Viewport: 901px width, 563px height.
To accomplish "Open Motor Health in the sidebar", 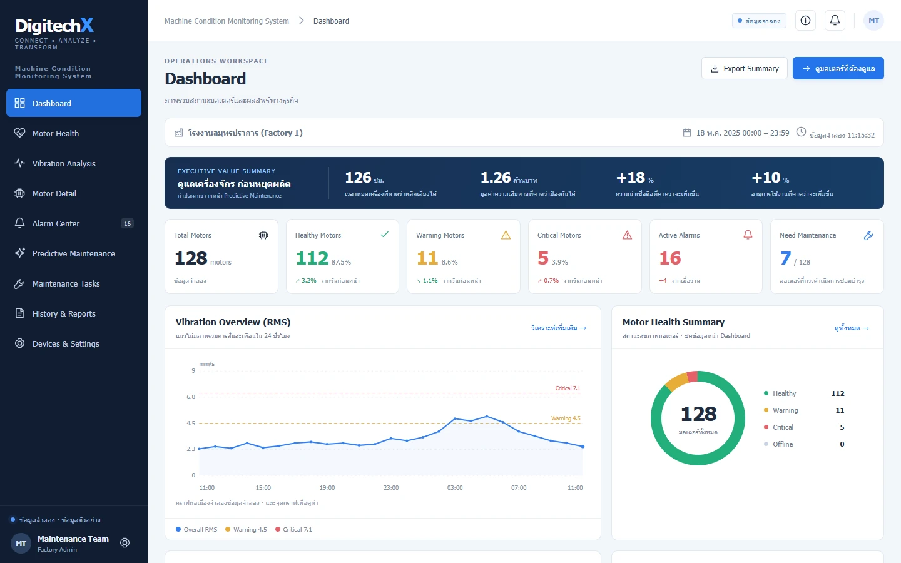I will point(74,133).
